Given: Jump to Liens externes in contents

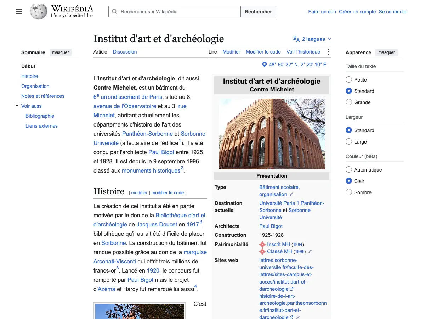Looking at the screenshot, I should (x=41, y=126).
